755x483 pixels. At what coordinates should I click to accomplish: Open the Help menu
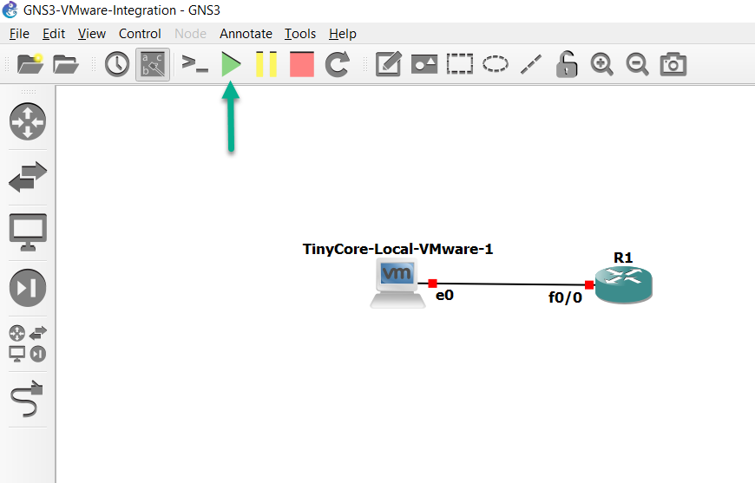click(342, 34)
